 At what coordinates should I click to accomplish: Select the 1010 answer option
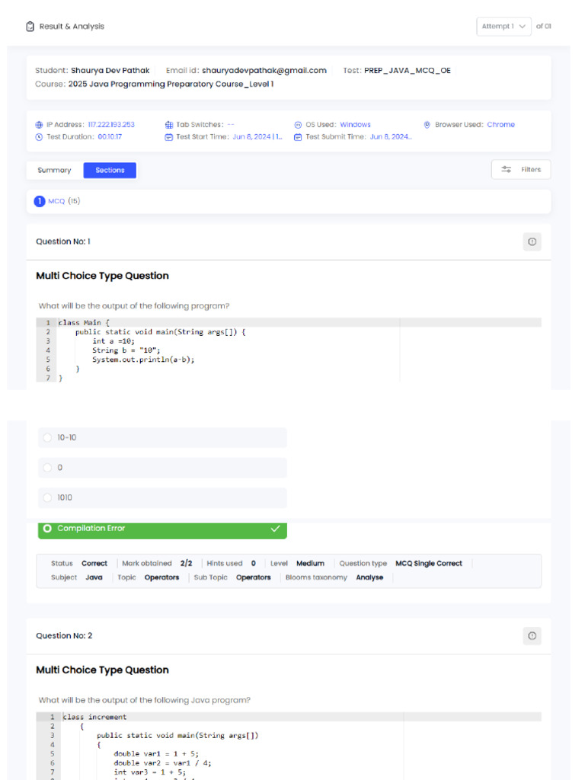pyautogui.click(x=162, y=497)
